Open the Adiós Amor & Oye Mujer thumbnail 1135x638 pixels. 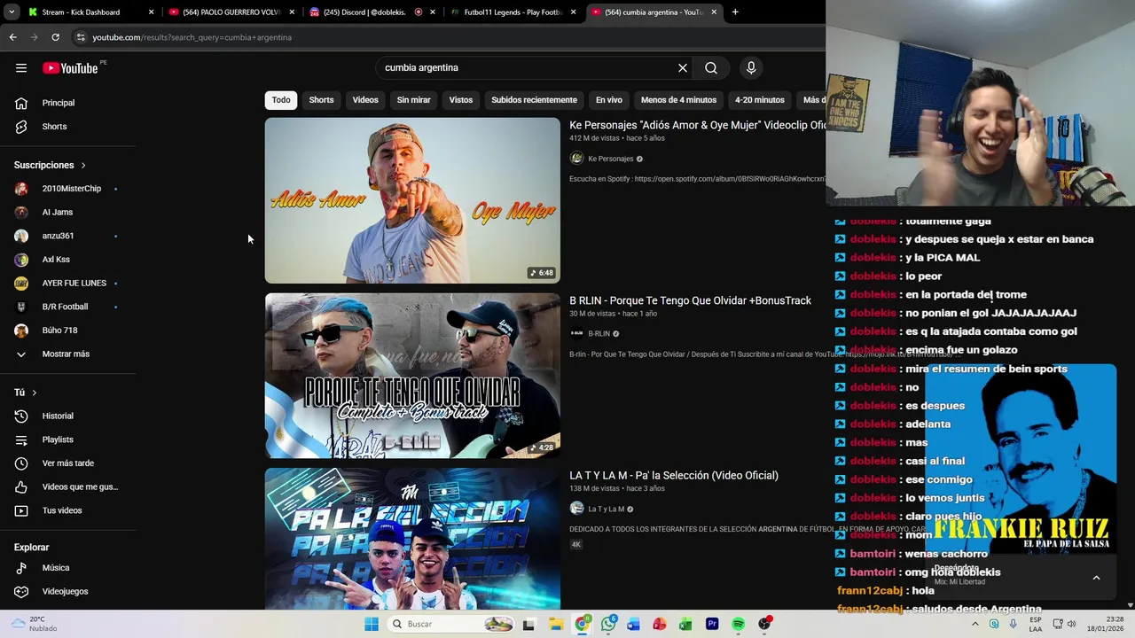coord(412,200)
